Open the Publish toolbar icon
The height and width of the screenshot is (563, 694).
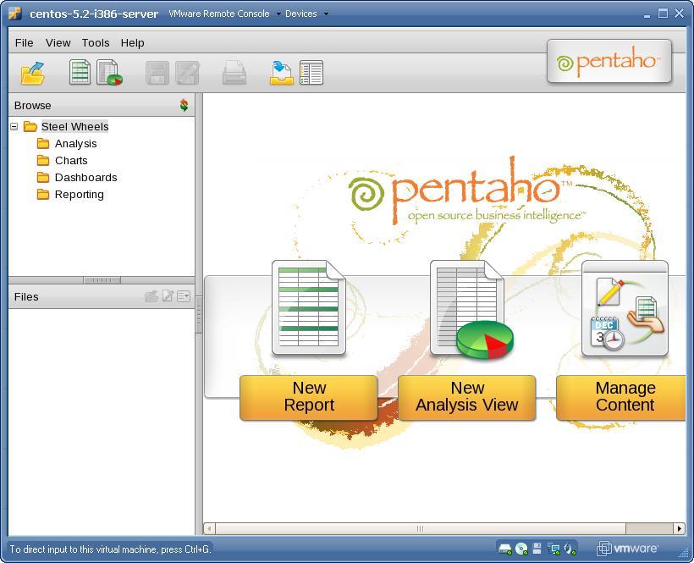[283, 72]
